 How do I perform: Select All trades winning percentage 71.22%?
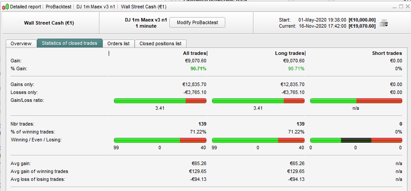coord(198,132)
